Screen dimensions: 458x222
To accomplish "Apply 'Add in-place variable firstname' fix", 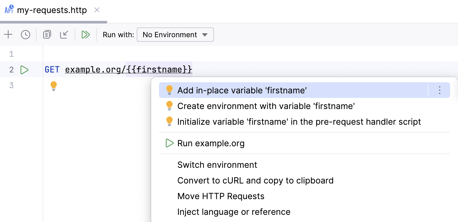I will 242,90.
